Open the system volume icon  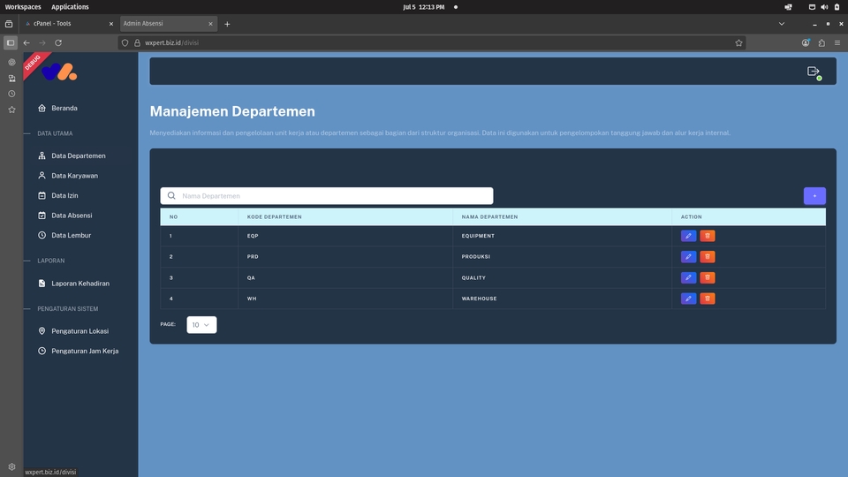pyautogui.click(x=824, y=7)
